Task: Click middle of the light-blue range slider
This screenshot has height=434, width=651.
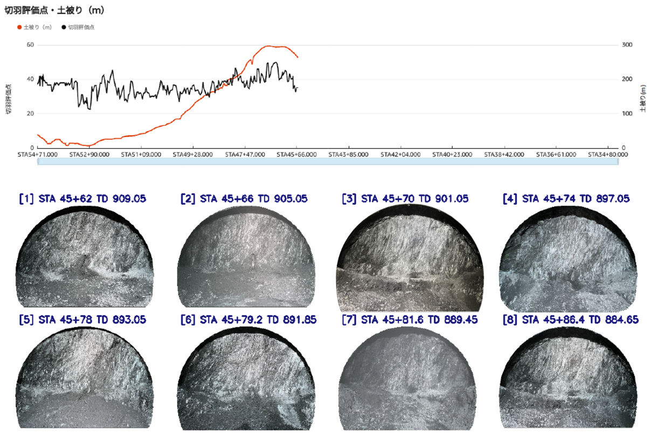Action: (327, 162)
